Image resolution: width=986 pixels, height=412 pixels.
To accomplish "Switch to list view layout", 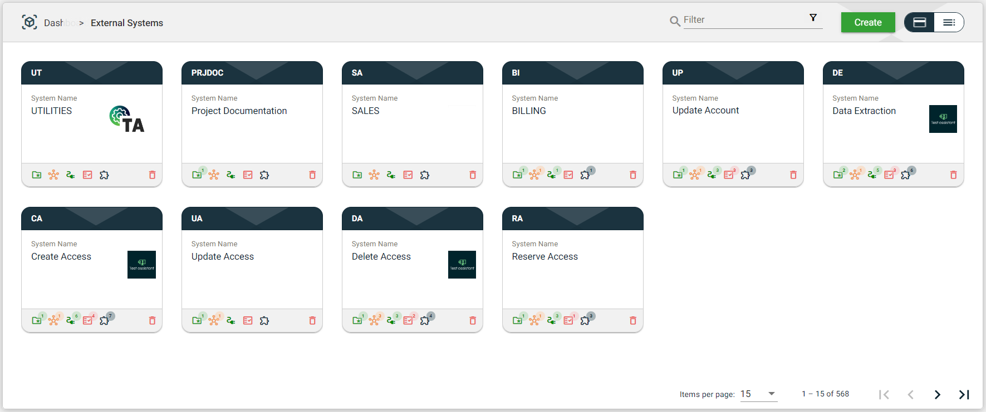I will (x=949, y=22).
